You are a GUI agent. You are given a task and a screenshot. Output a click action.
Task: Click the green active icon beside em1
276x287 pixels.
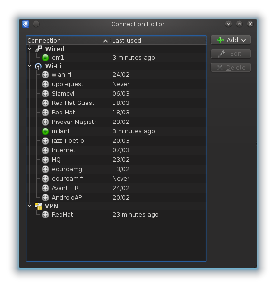click(x=45, y=58)
